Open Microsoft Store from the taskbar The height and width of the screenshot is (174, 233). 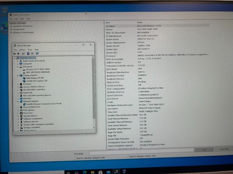click(x=100, y=172)
